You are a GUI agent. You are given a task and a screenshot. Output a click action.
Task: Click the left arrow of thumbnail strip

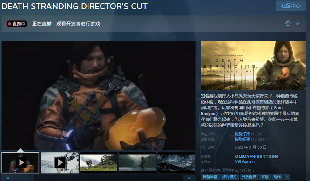7,178
